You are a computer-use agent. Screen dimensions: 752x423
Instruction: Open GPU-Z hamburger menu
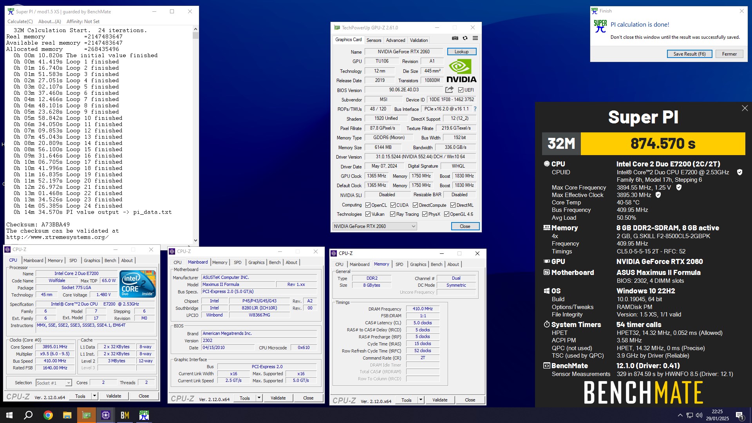click(475, 38)
